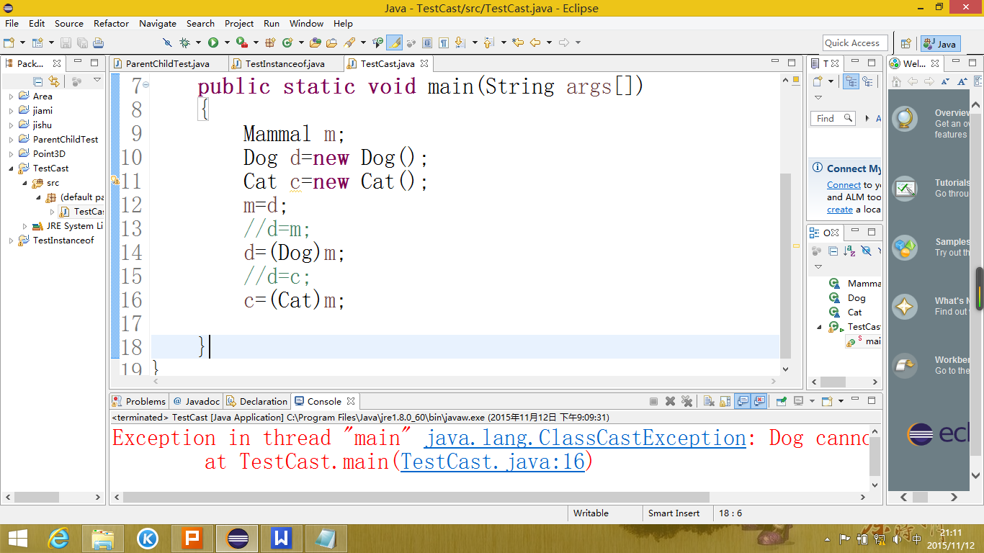The height and width of the screenshot is (553, 984).
Task: Open Package Explorer view menu triangle
Action: click(97, 81)
